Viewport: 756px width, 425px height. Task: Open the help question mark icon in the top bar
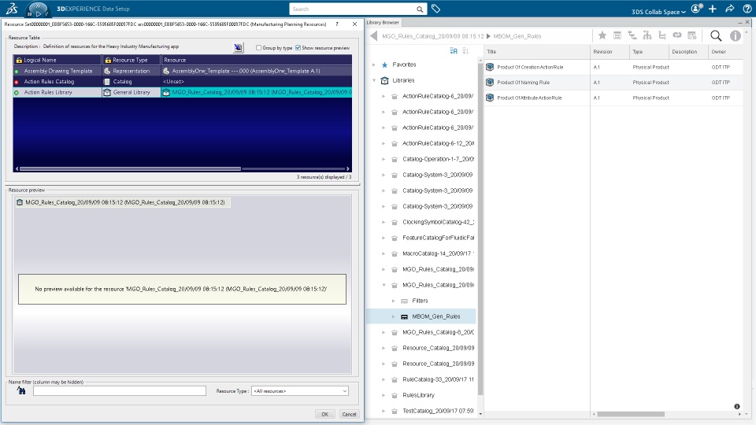coord(747,9)
